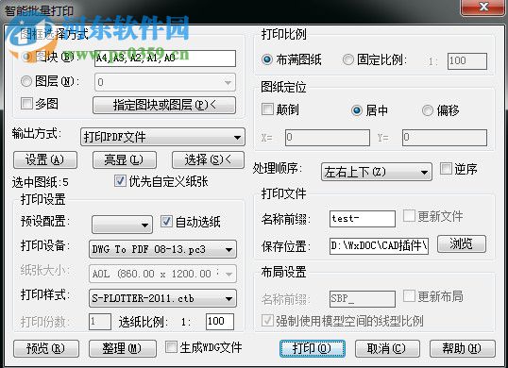This screenshot has height=368, width=508.
Task: Click the 保存位置 path field
Action: pyautogui.click(x=379, y=246)
